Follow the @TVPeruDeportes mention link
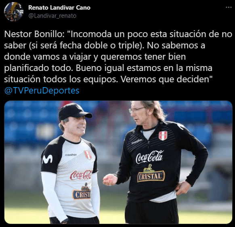 [x=42, y=91]
